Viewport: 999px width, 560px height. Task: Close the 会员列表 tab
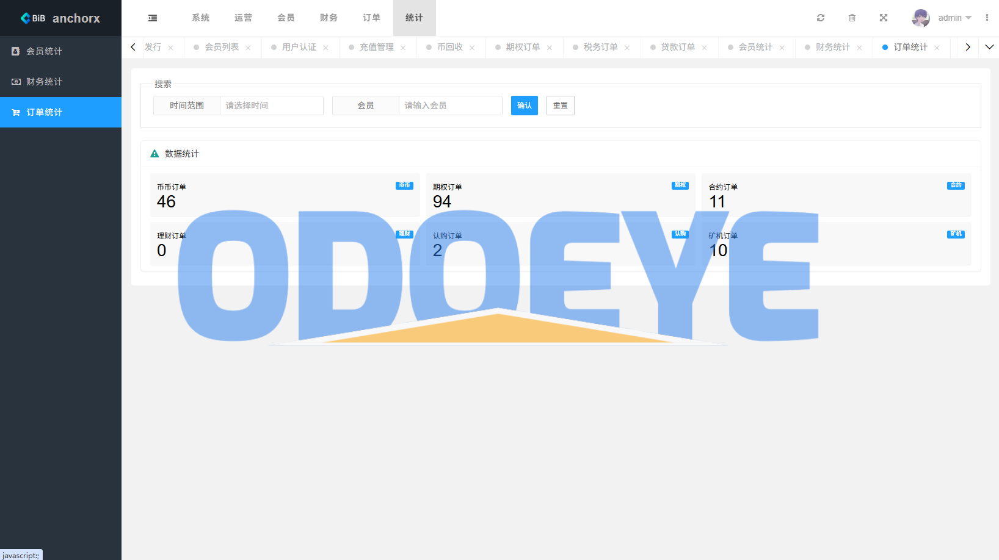tap(248, 48)
